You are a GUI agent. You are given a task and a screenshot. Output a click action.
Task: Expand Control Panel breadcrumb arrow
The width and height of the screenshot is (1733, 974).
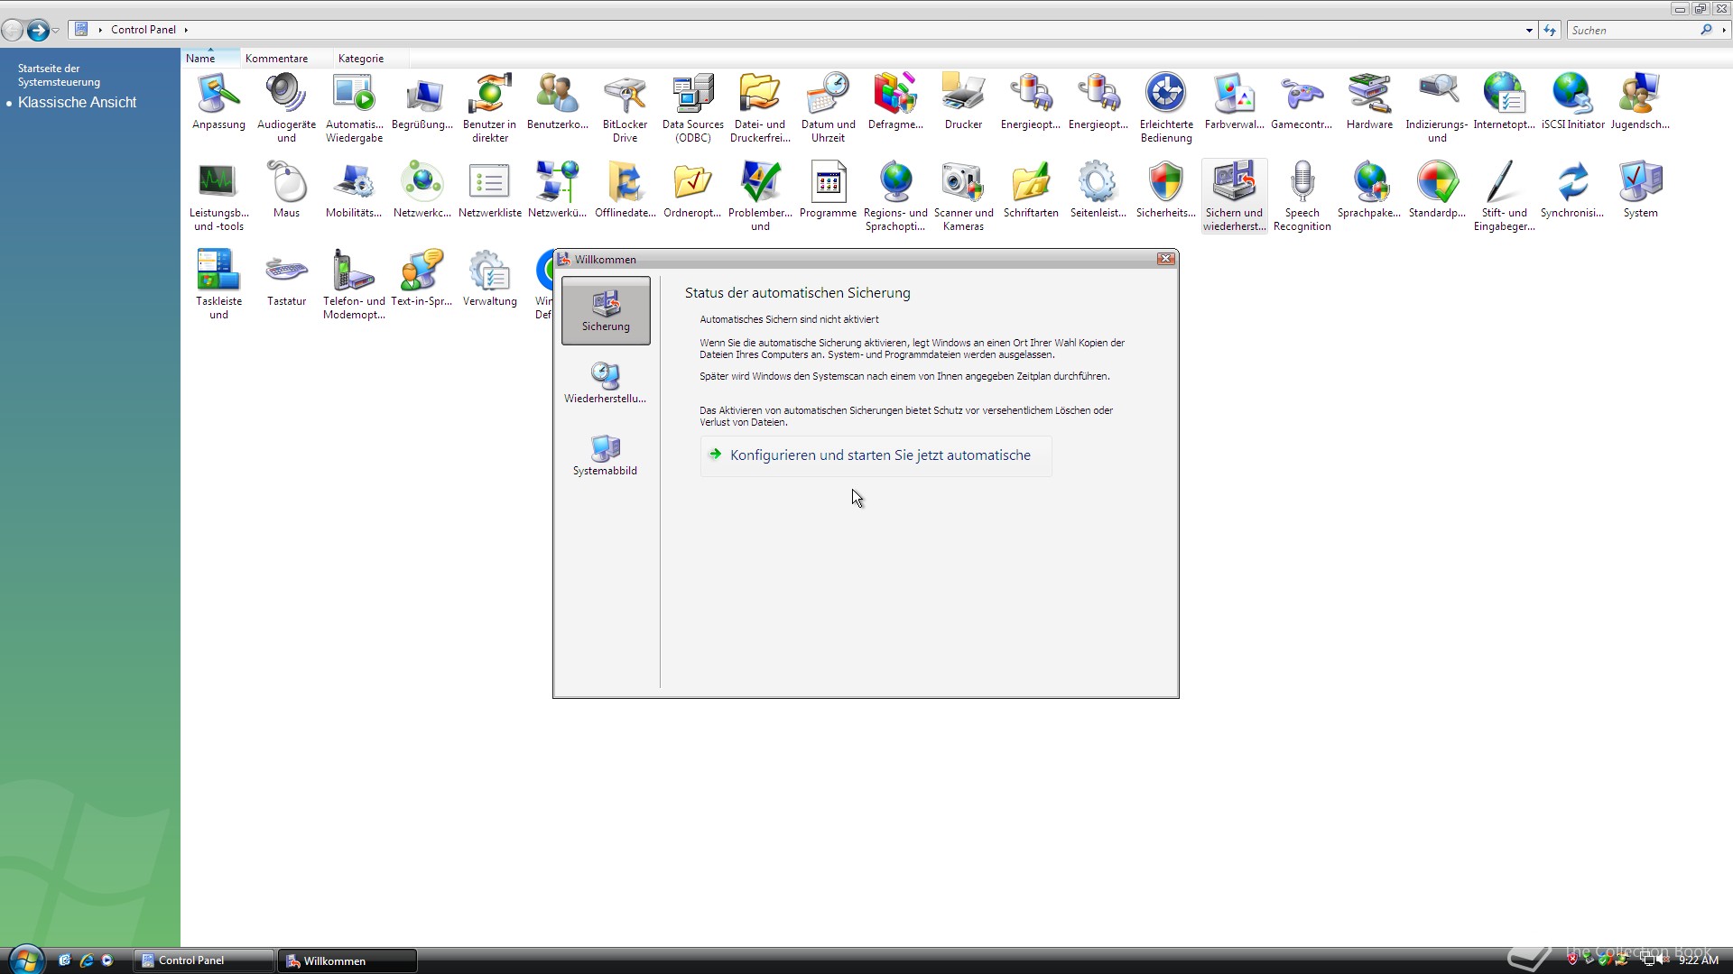click(x=186, y=30)
